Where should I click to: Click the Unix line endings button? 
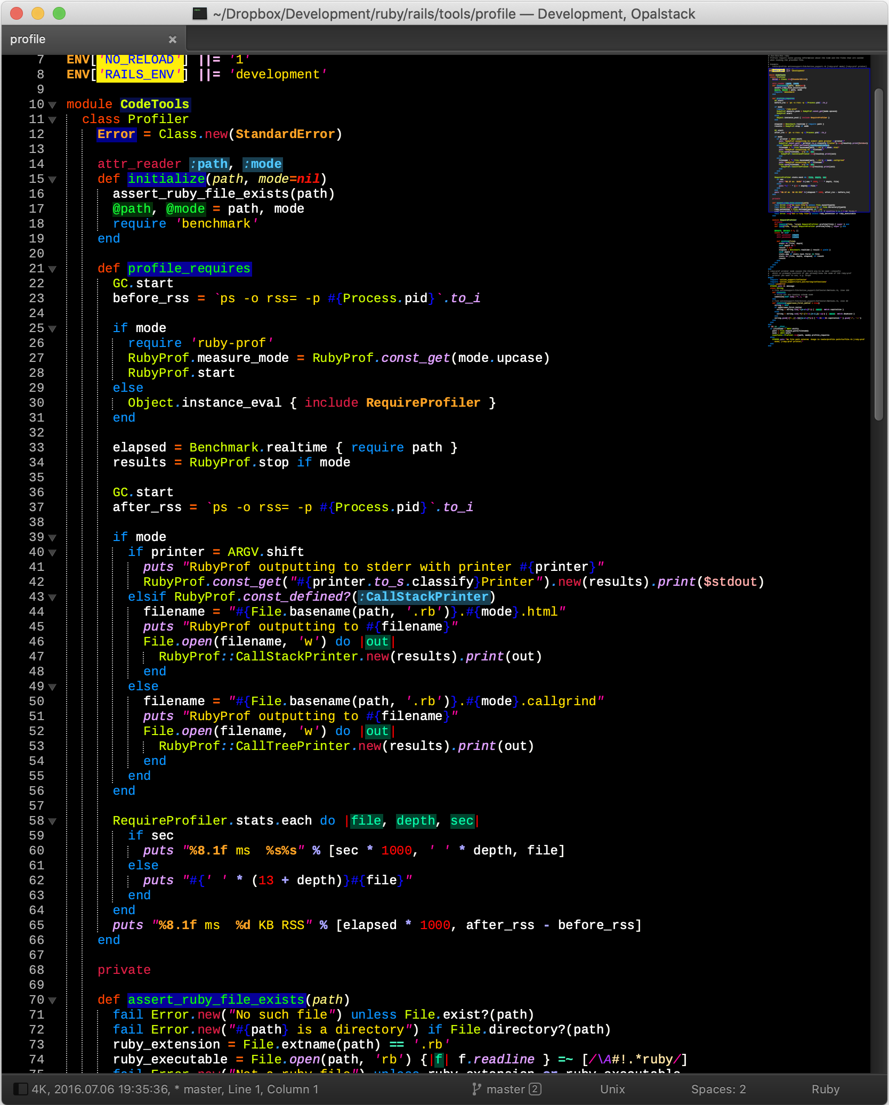pyautogui.click(x=612, y=1089)
